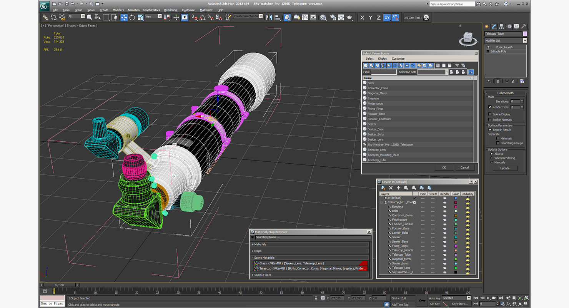
Task: Select the Manually update option
Action: pyautogui.click(x=491, y=162)
